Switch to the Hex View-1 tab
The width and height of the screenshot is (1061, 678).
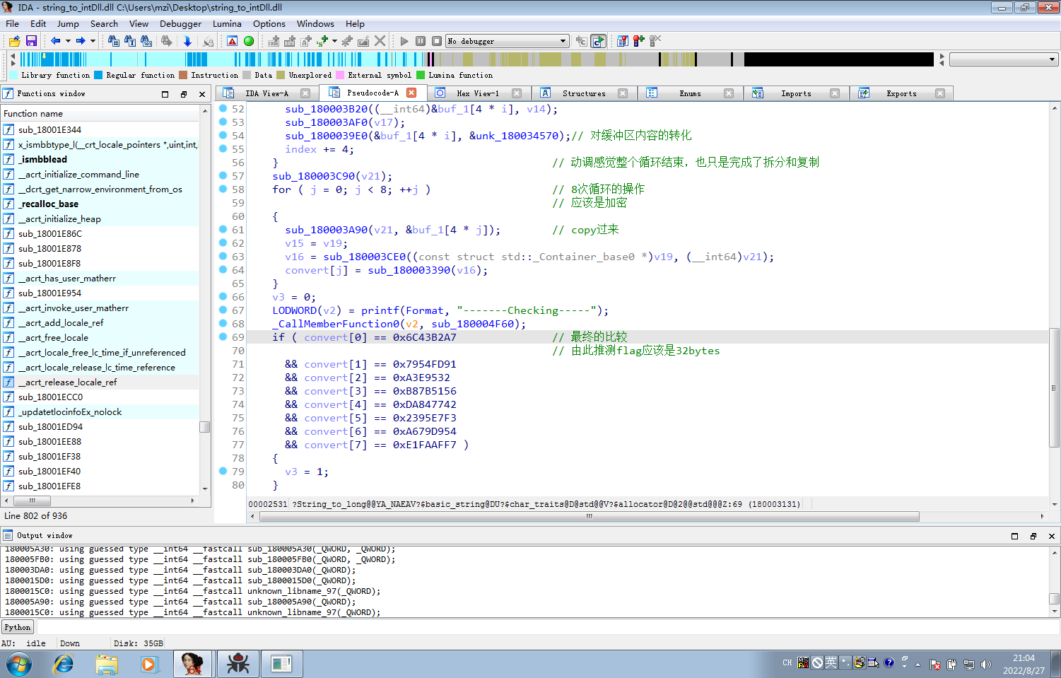(x=477, y=93)
